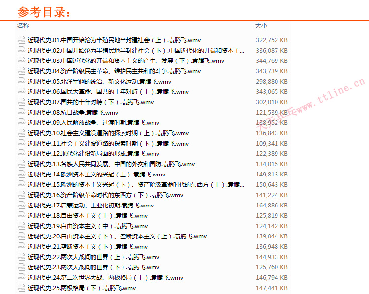Screen dimensions: 369x294
Task: Select file 近现代史.03 中国近代化的开端
Action: tap(125, 61)
